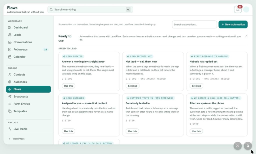This screenshot has height=154, width=256.
Task: Use this for After we spoke on phone
Action: [196, 131]
